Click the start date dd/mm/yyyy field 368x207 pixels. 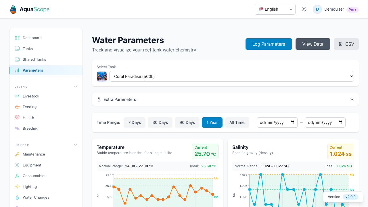point(275,122)
